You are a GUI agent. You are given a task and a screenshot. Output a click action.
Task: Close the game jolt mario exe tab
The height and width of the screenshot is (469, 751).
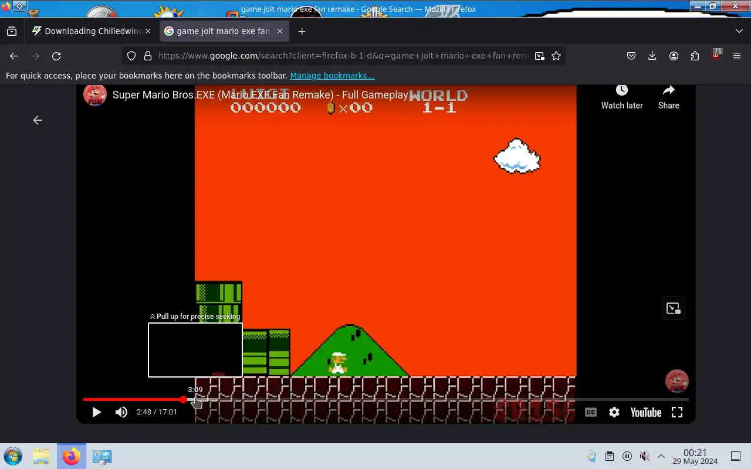(x=280, y=31)
